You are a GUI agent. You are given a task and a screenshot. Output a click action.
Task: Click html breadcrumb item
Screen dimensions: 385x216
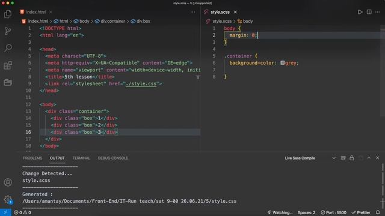click(64, 22)
